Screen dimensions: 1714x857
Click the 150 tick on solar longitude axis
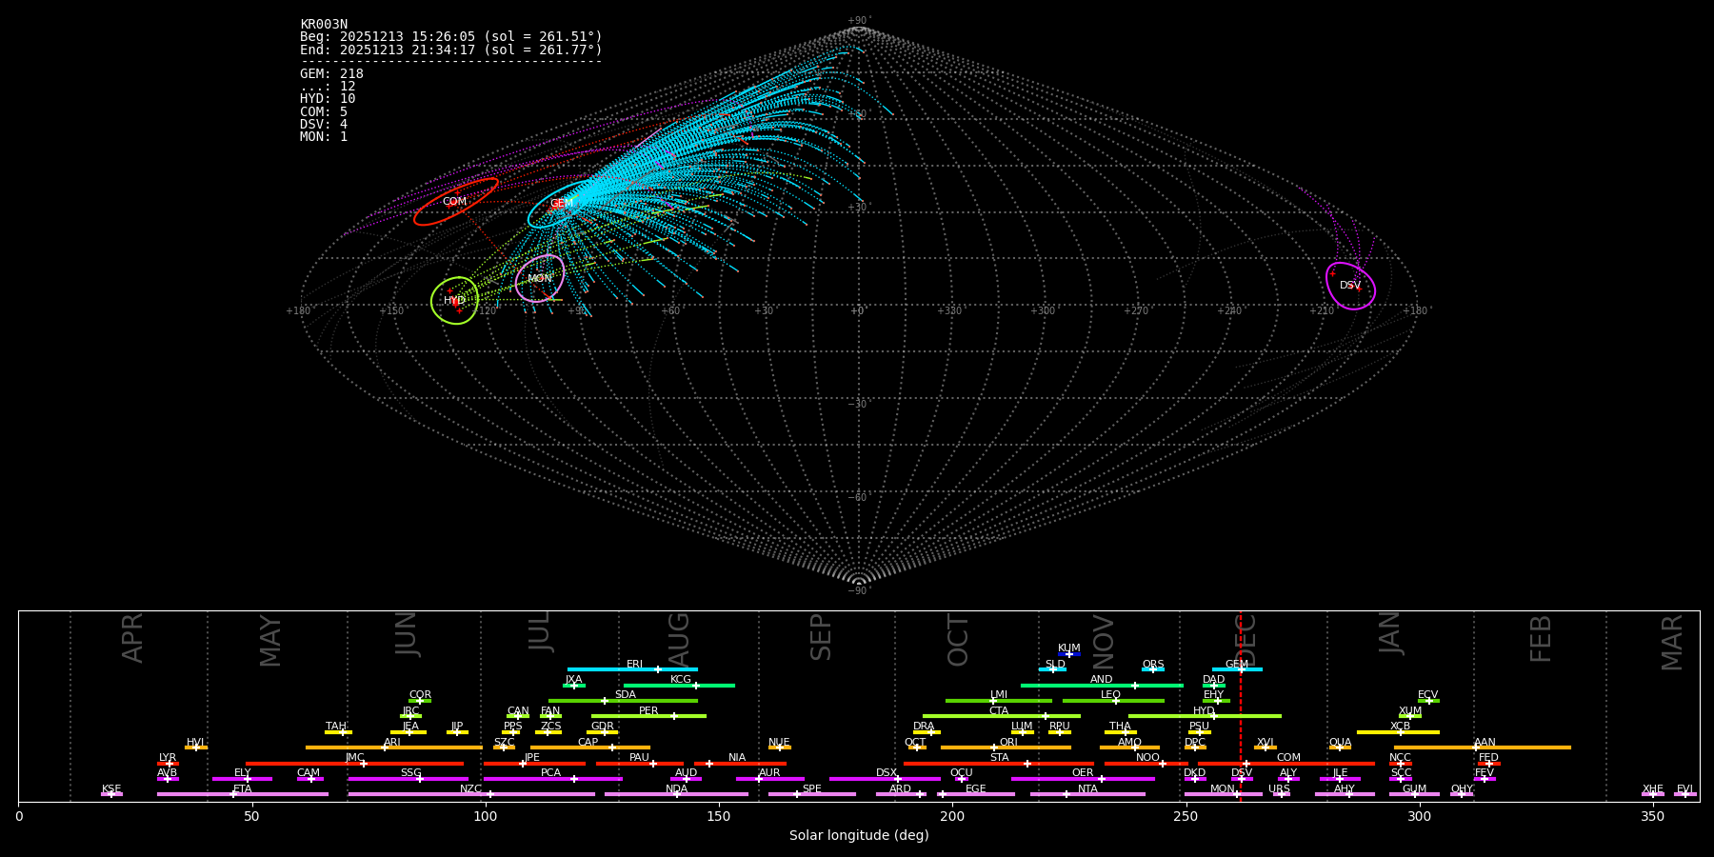(x=719, y=816)
